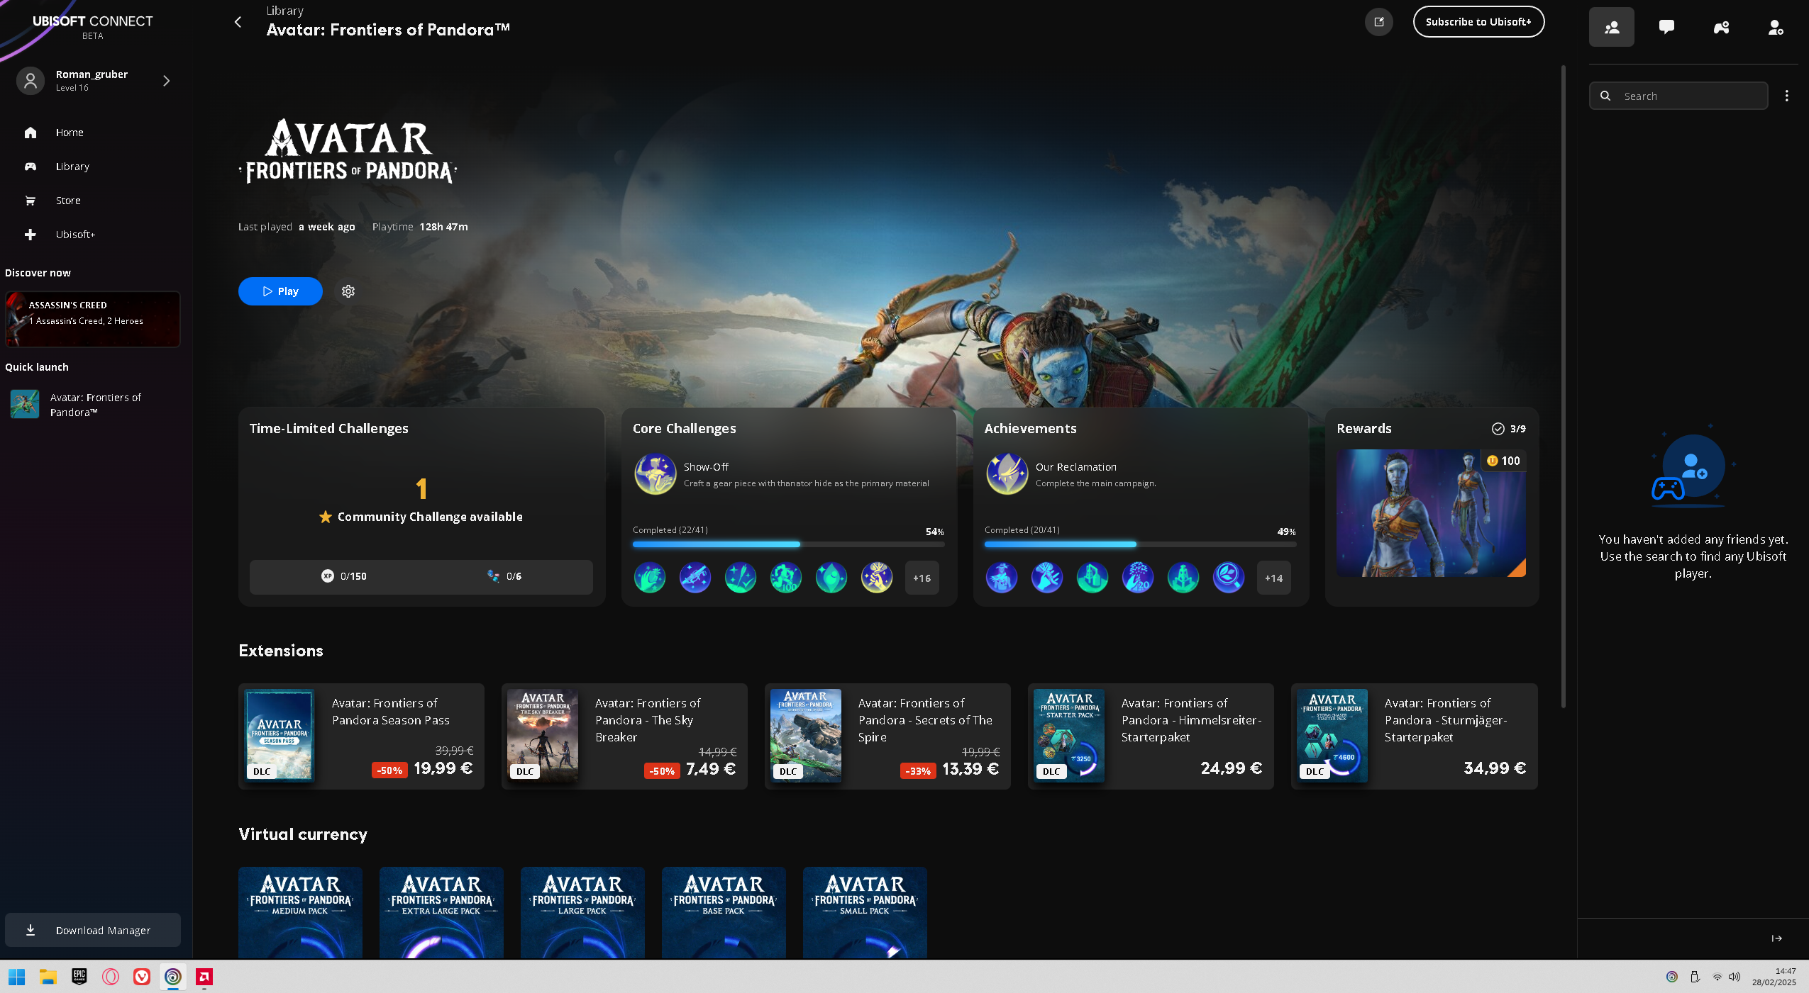Open Assassin's Creed Discover now banner
The height and width of the screenshot is (993, 1809).
93,319
